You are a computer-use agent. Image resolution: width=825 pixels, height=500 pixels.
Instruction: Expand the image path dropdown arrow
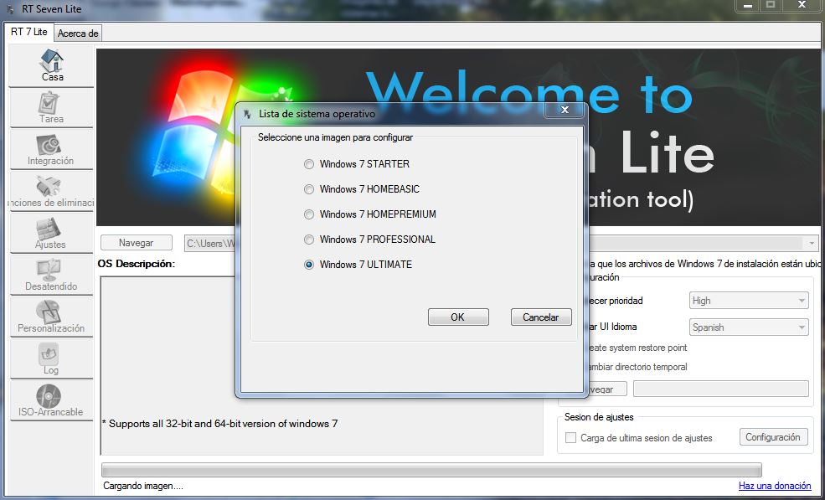(811, 243)
